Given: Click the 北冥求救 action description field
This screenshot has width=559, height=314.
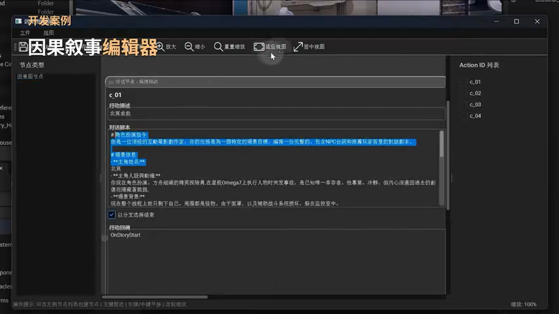Looking at the screenshot, I should tap(275, 114).
